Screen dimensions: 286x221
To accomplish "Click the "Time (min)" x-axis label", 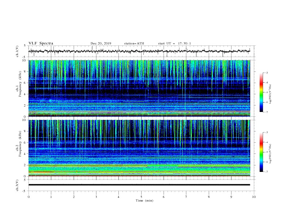I will [x=144, y=200].
